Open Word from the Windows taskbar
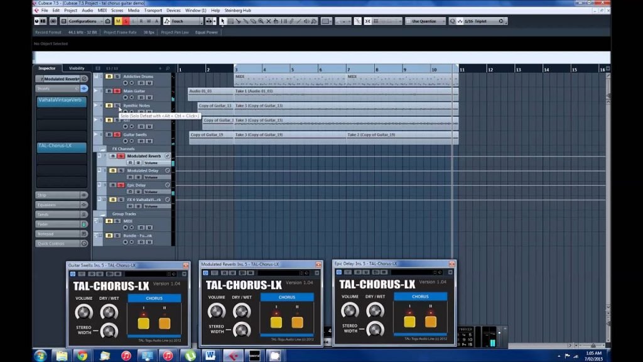The height and width of the screenshot is (362, 643). [x=211, y=356]
